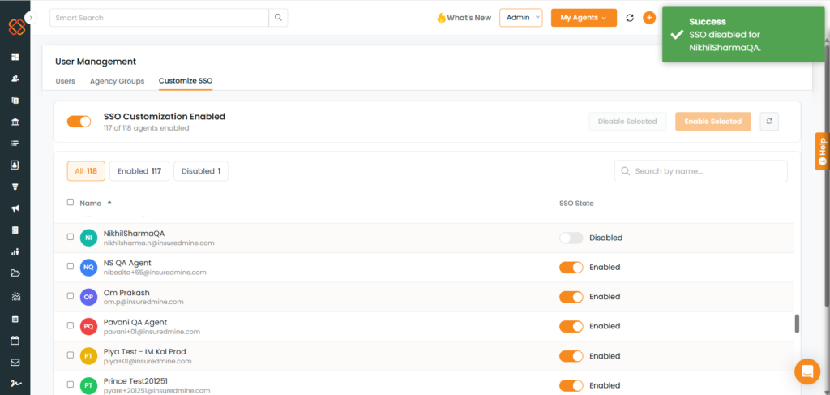Viewport: 830px width, 395px height.
Task: Click the Enable Selected button
Action: (713, 121)
